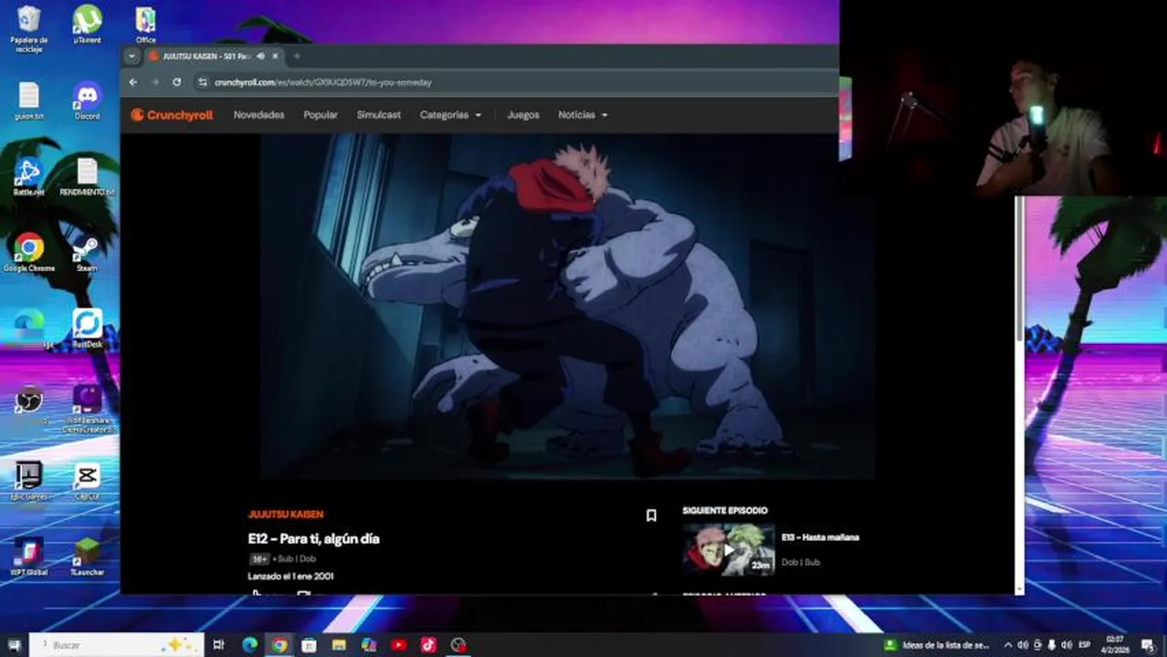The height and width of the screenshot is (657, 1167).
Task: Open the notification center
Action: pos(1148,645)
